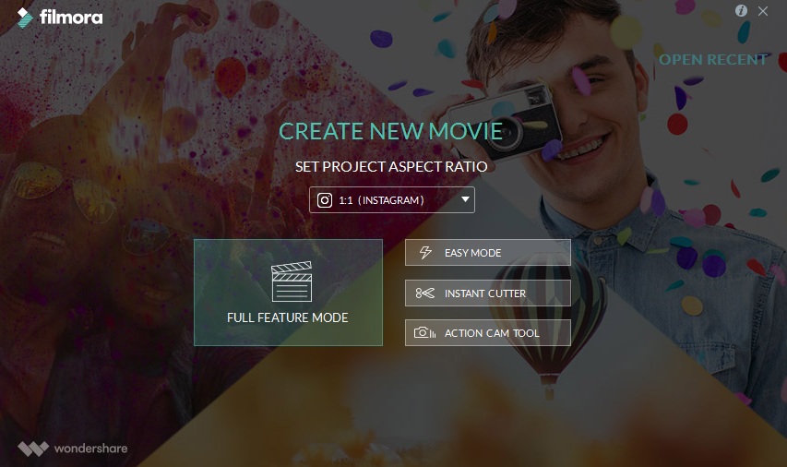The height and width of the screenshot is (467, 787).
Task: Click the scissors Instant Cutter icon
Action: tap(424, 293)
